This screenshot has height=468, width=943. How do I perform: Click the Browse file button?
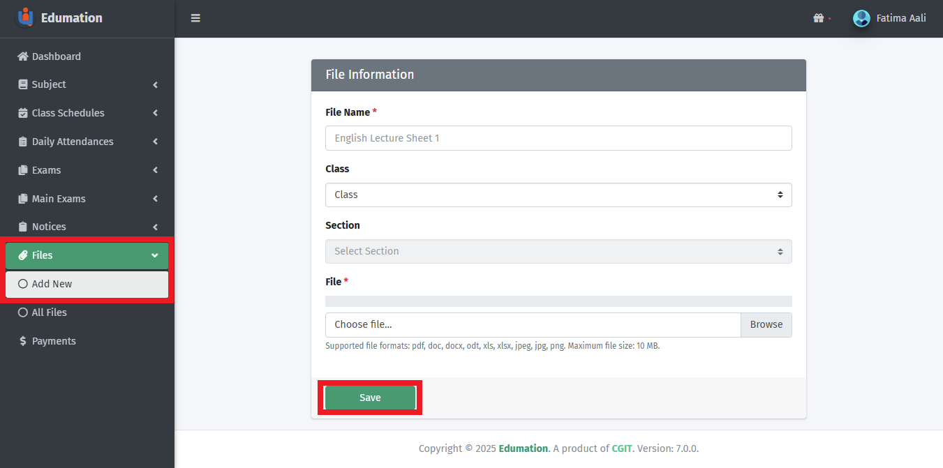point(766,324)
